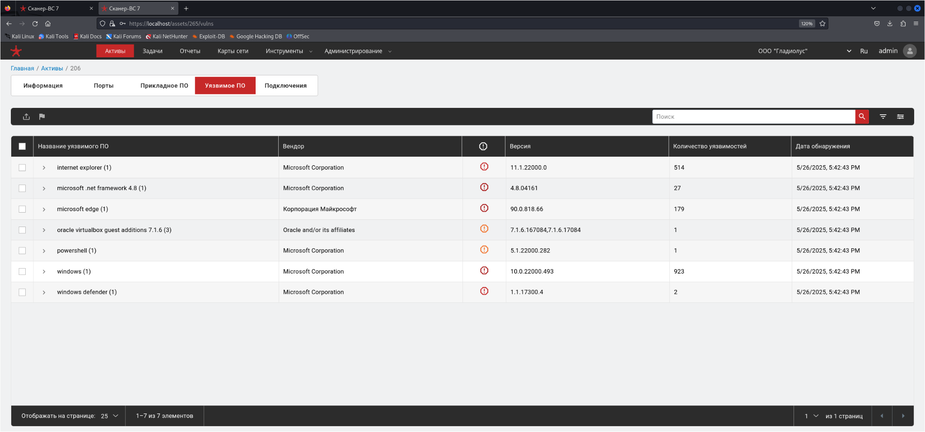The height and width of the screenshot is (432, 925).
Task: Open column settings sliders icon
Action: point(900,116)
